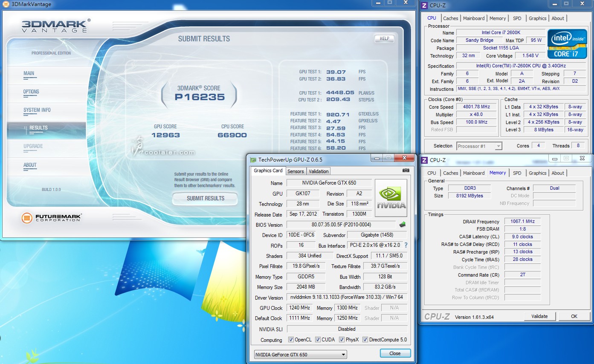Viewport: 594px width, 364px height.
Task: Click the BIOS version save chip icon
Action: (x=402, y=225)
